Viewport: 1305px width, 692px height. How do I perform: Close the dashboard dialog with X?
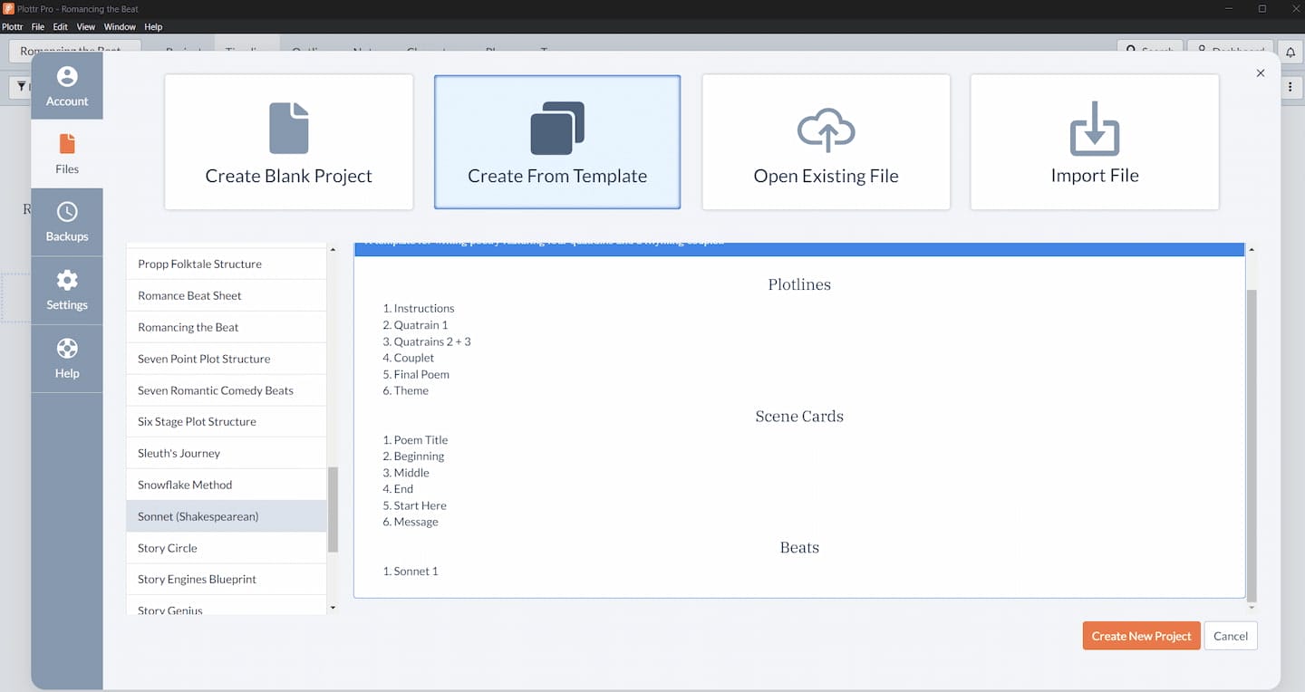pos(1261,73)
